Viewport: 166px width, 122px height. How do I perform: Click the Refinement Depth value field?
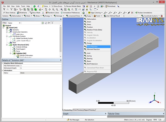[41, 68]
